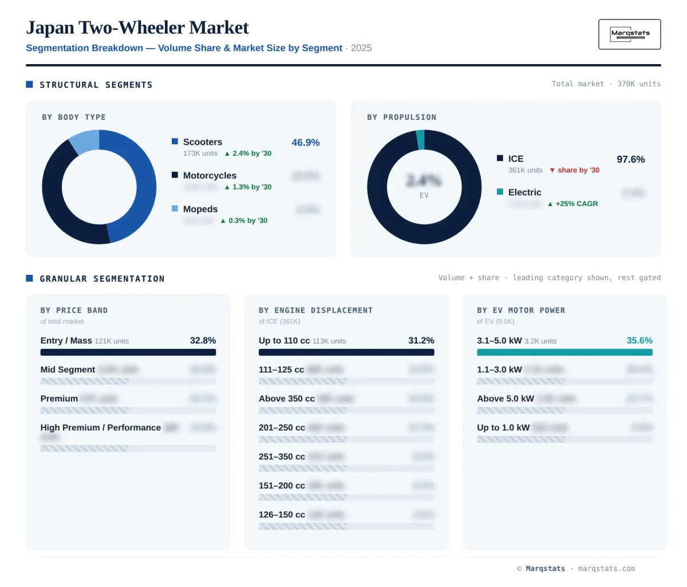Click the Mopeds legend color swatch

[175, 208]
